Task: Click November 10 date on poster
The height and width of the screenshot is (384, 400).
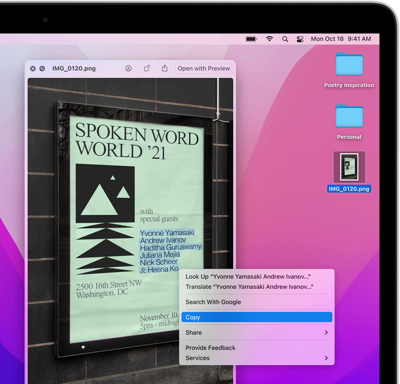Action: click(x=159, y=317)
